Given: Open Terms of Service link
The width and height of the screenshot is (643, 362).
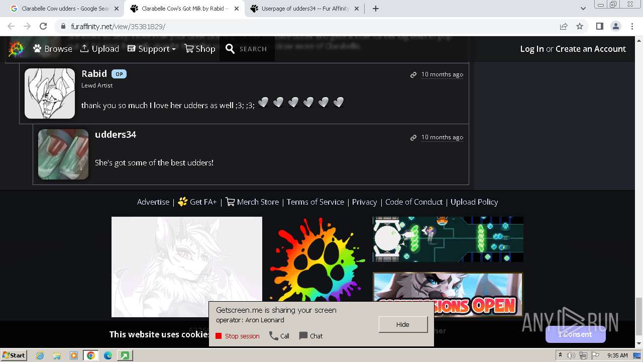Looking at the screenshot, I should pos(315,202).
